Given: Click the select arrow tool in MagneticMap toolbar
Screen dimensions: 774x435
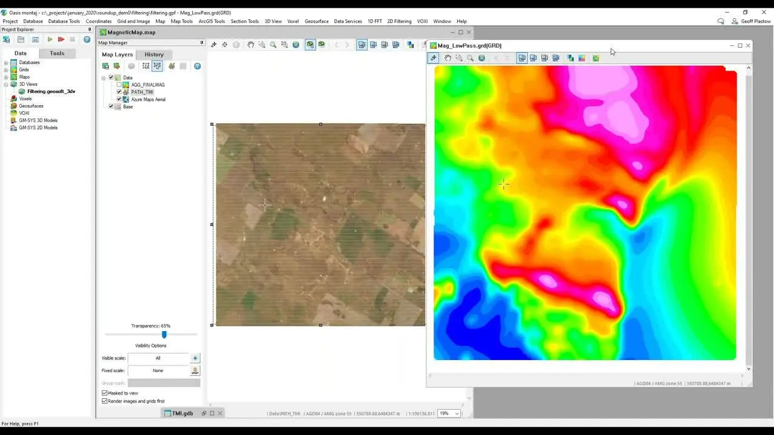Looking at the screenshot, I should [213, 45].
